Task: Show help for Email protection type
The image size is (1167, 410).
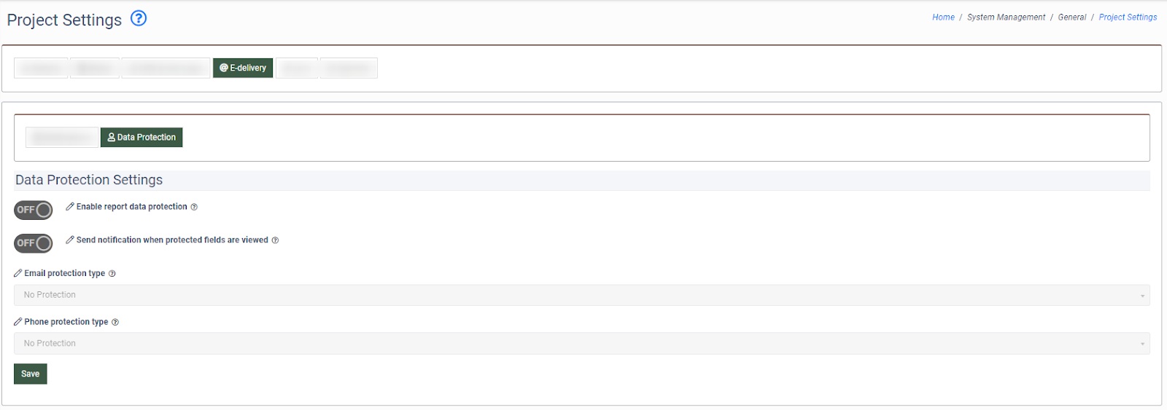Action: [112, 274]
